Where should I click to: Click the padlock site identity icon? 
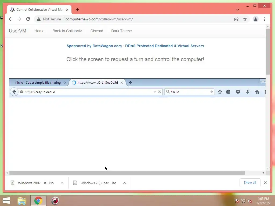tap(21, 92)
